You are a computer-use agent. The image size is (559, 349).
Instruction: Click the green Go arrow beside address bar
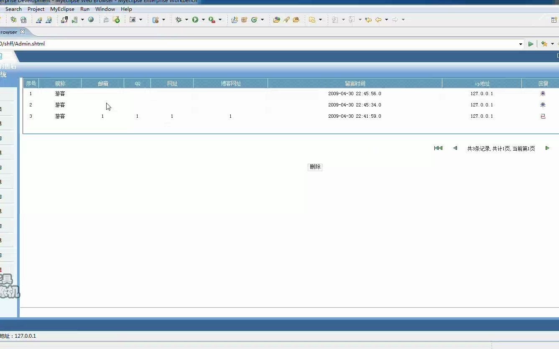pos(531,44)
